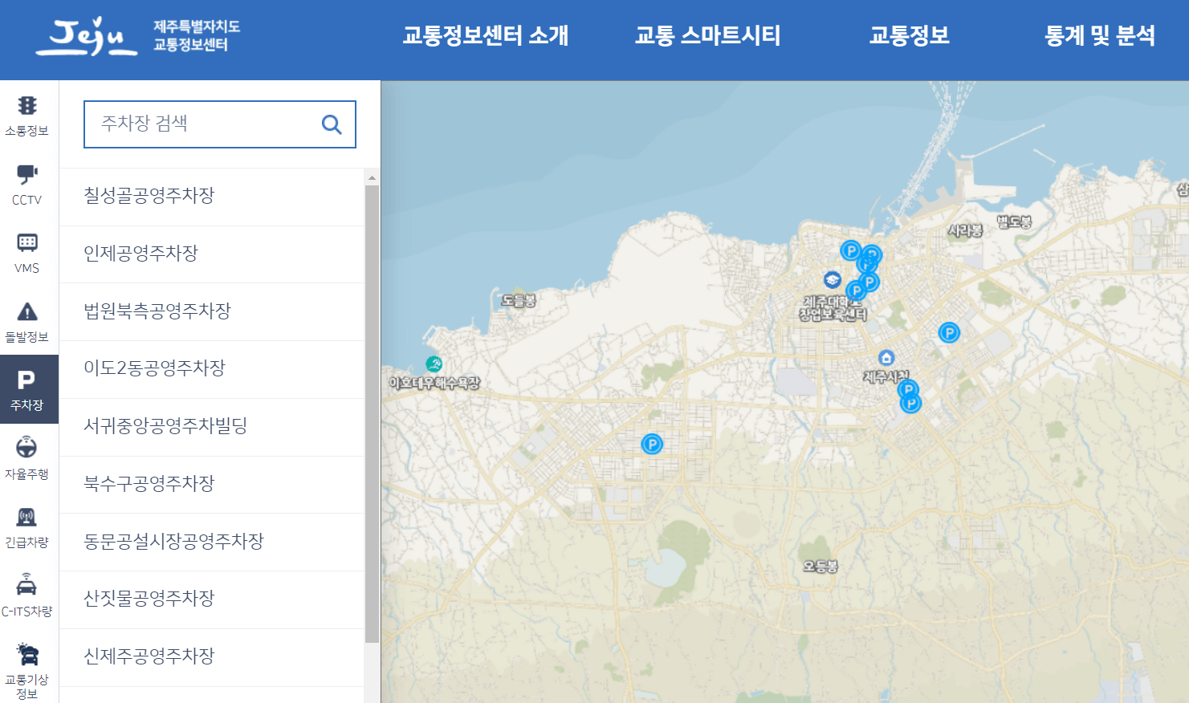
Task: Select the 주차장 P icon
Action: tap(29, 388)
